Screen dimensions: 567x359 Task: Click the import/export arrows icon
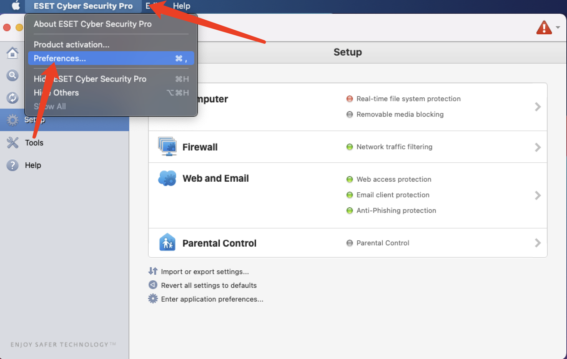(153, 271)
